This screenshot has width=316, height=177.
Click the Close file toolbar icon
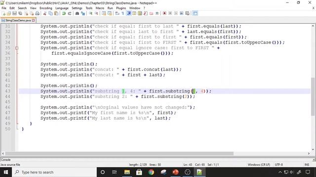[26, 13]
